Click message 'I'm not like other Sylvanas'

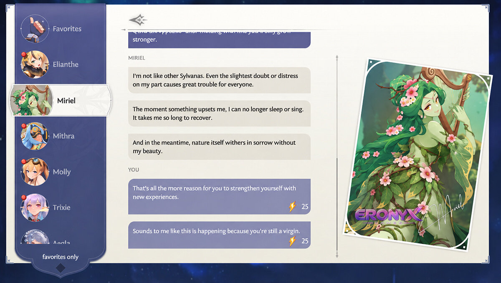(x=219, y=80)
